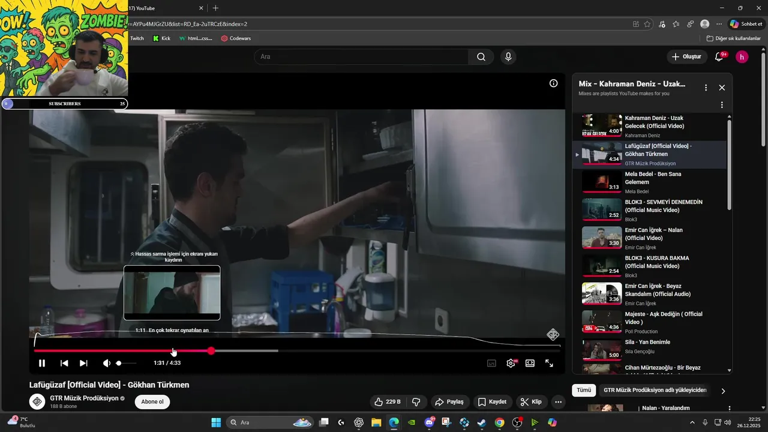Open Edge favorites list icon
This screenshot has height=432, width=768.
676,24
